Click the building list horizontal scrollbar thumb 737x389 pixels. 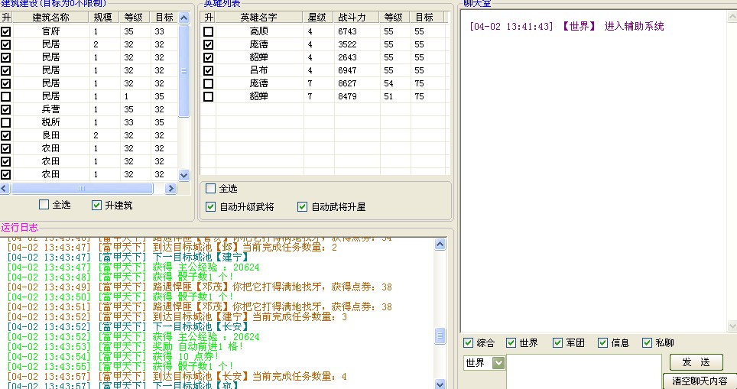pyautogui.click(x=83, y=189)
